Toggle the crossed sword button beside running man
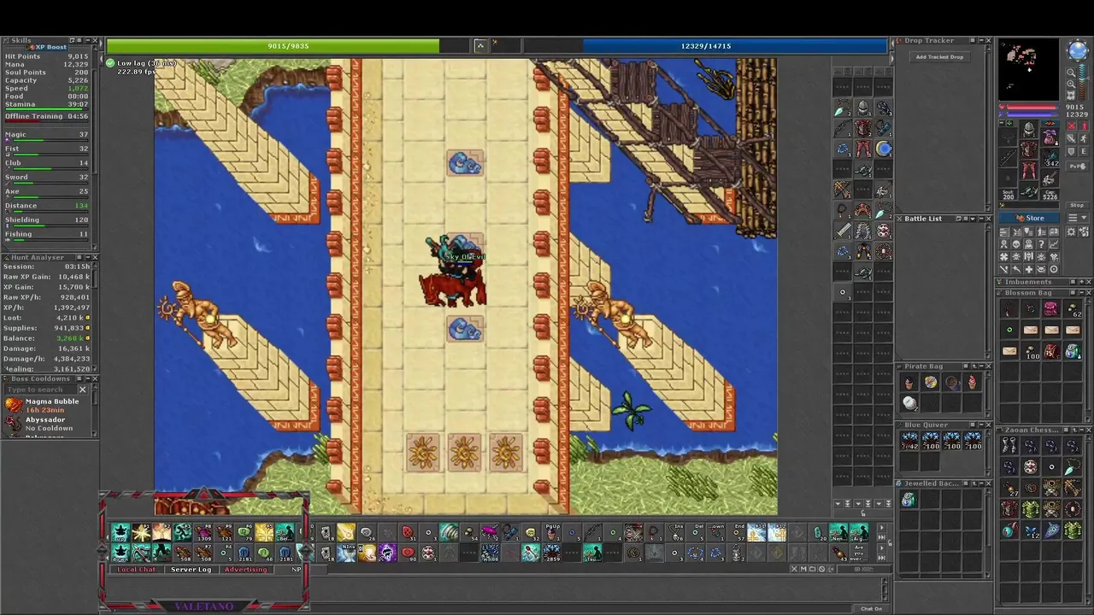The width and height of the screenshot is (1094, 615). pyautogui.click(x=1072, y=138)
